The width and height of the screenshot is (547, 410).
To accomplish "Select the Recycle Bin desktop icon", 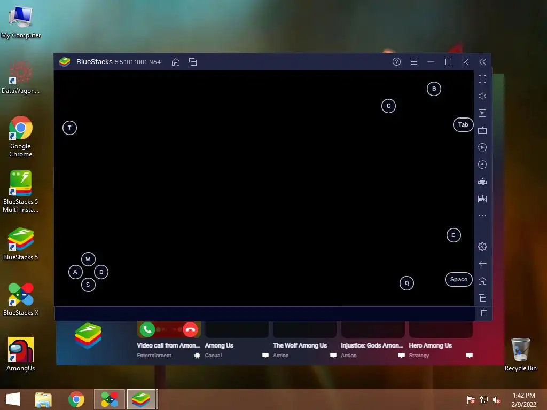I will pos(520,354).
